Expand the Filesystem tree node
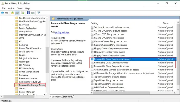 pos(13,25)
